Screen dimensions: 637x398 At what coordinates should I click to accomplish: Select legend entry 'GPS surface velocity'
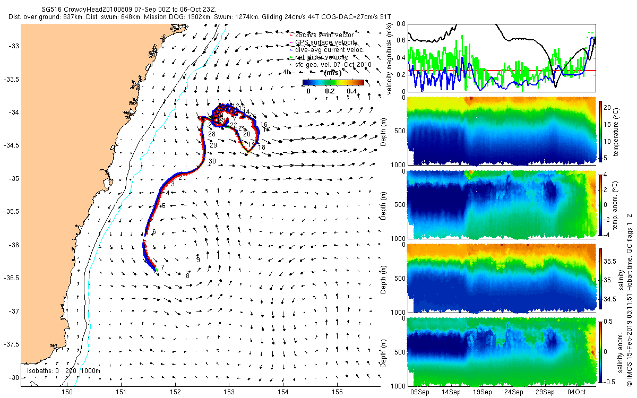[326, 42]
